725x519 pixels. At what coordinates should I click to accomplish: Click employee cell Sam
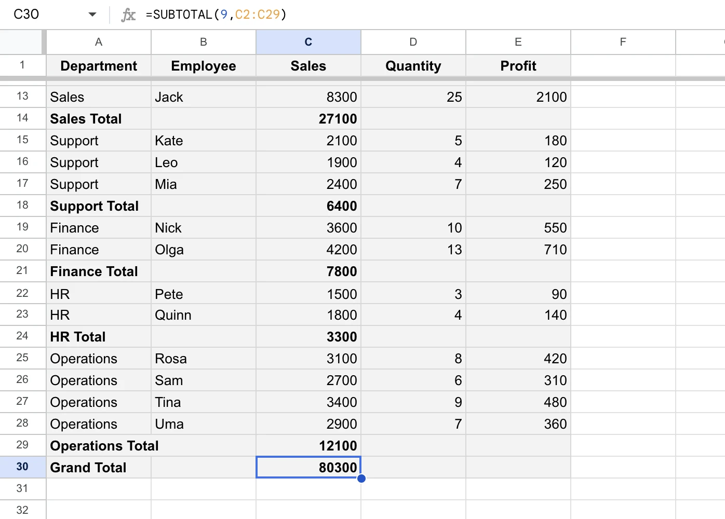click(x=204, y=380)
